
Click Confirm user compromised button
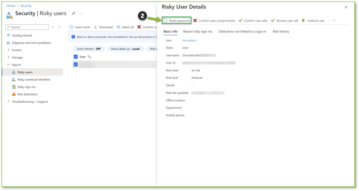[214, 20]
